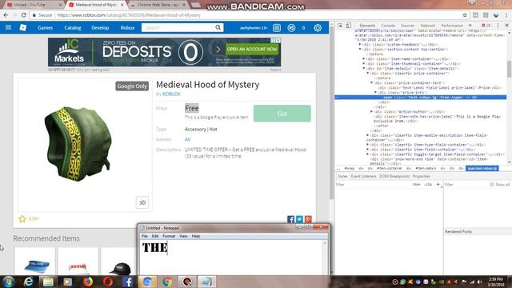Click the green Get button
Screen dimensions: 512x288
282,114
